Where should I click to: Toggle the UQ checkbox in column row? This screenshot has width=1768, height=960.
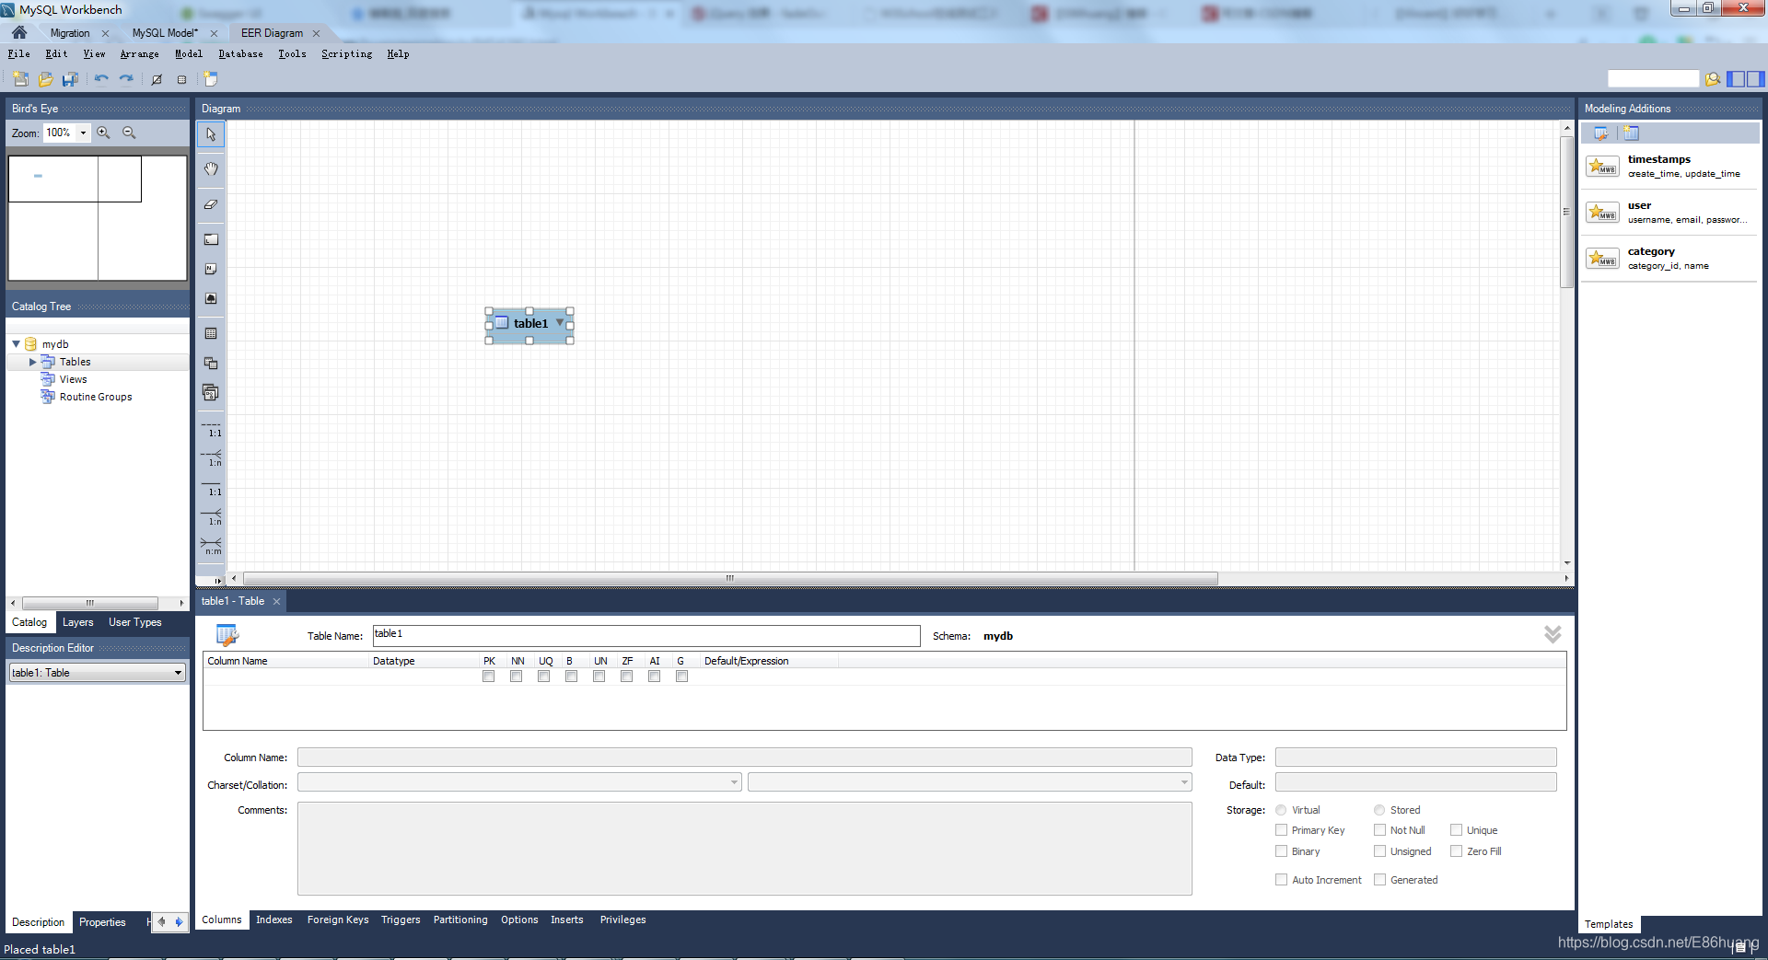(544, 677)
